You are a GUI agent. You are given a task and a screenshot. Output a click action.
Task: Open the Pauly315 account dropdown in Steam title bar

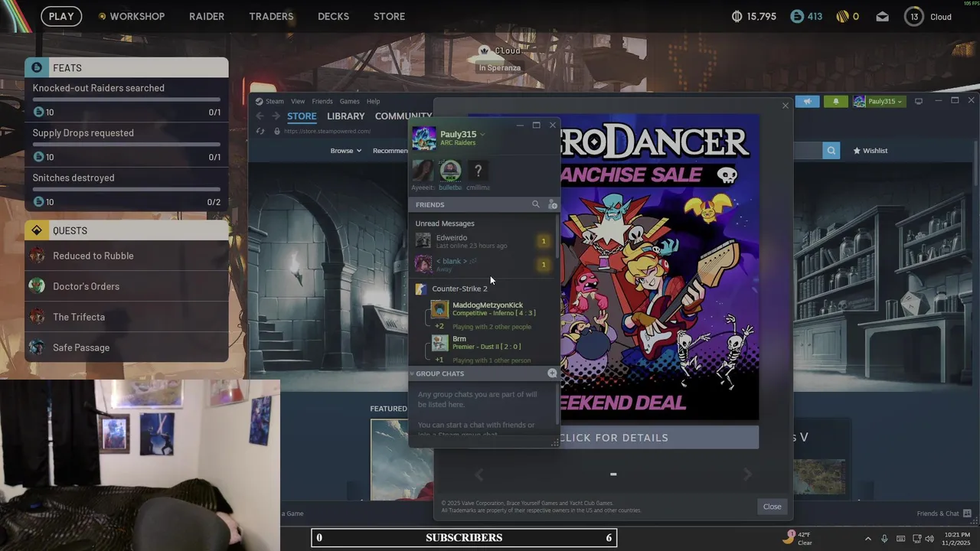878,101
